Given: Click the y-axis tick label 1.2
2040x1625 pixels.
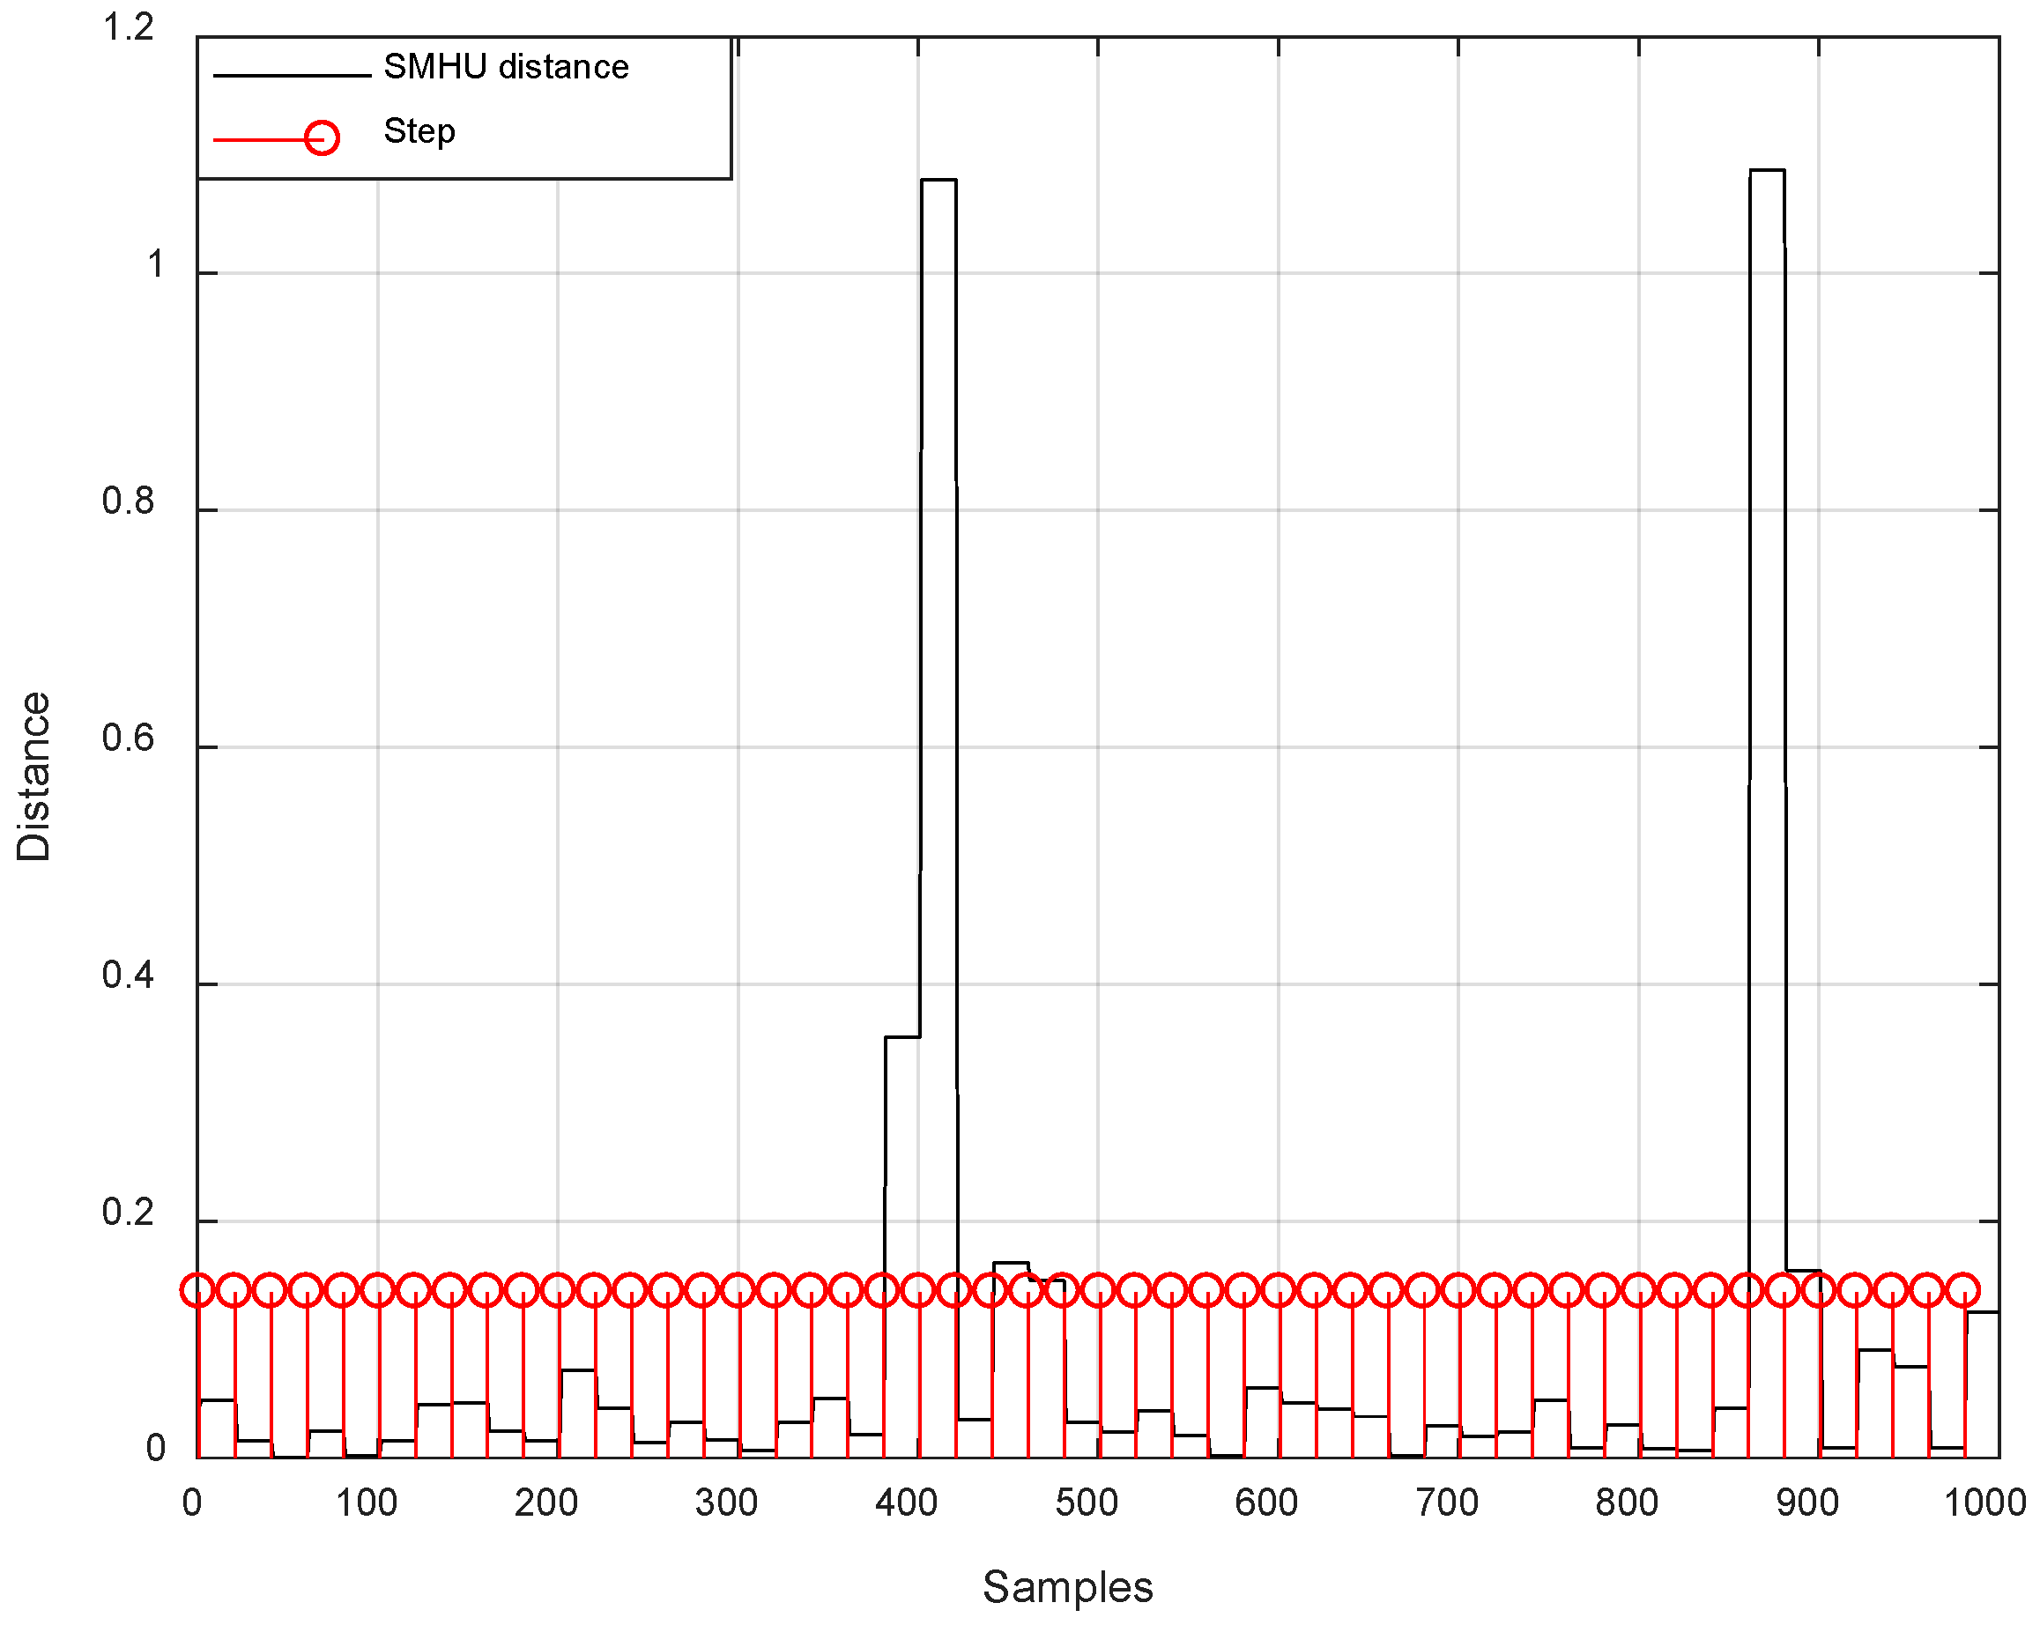Looking at the screenshot, I should 128,27.
